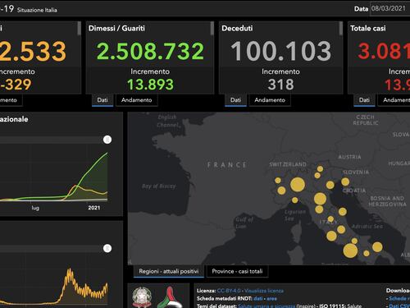Select Dati tab under Deceduti
Viewport: 410px width, 308px height.
tap(235, 100)
